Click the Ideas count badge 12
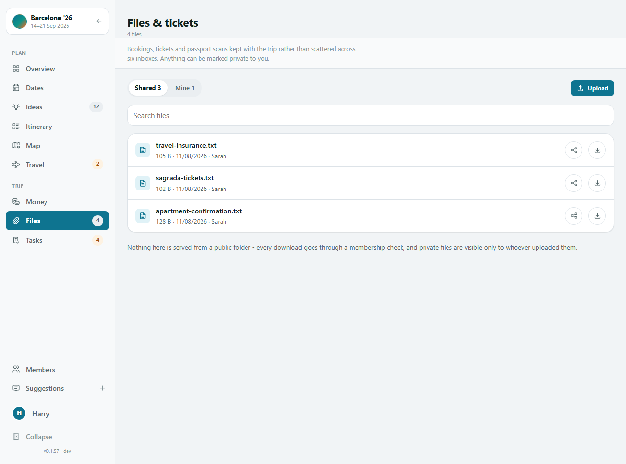 point(96,107)
